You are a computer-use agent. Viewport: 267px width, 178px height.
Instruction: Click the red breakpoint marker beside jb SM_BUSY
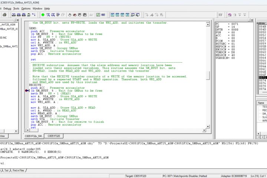click(27, 90)
